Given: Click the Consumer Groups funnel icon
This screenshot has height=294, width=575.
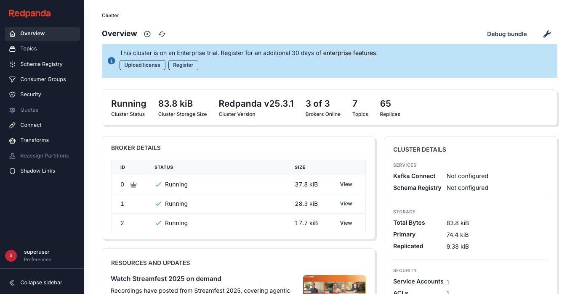Looking at the screenshot, I should pos(13,79).
